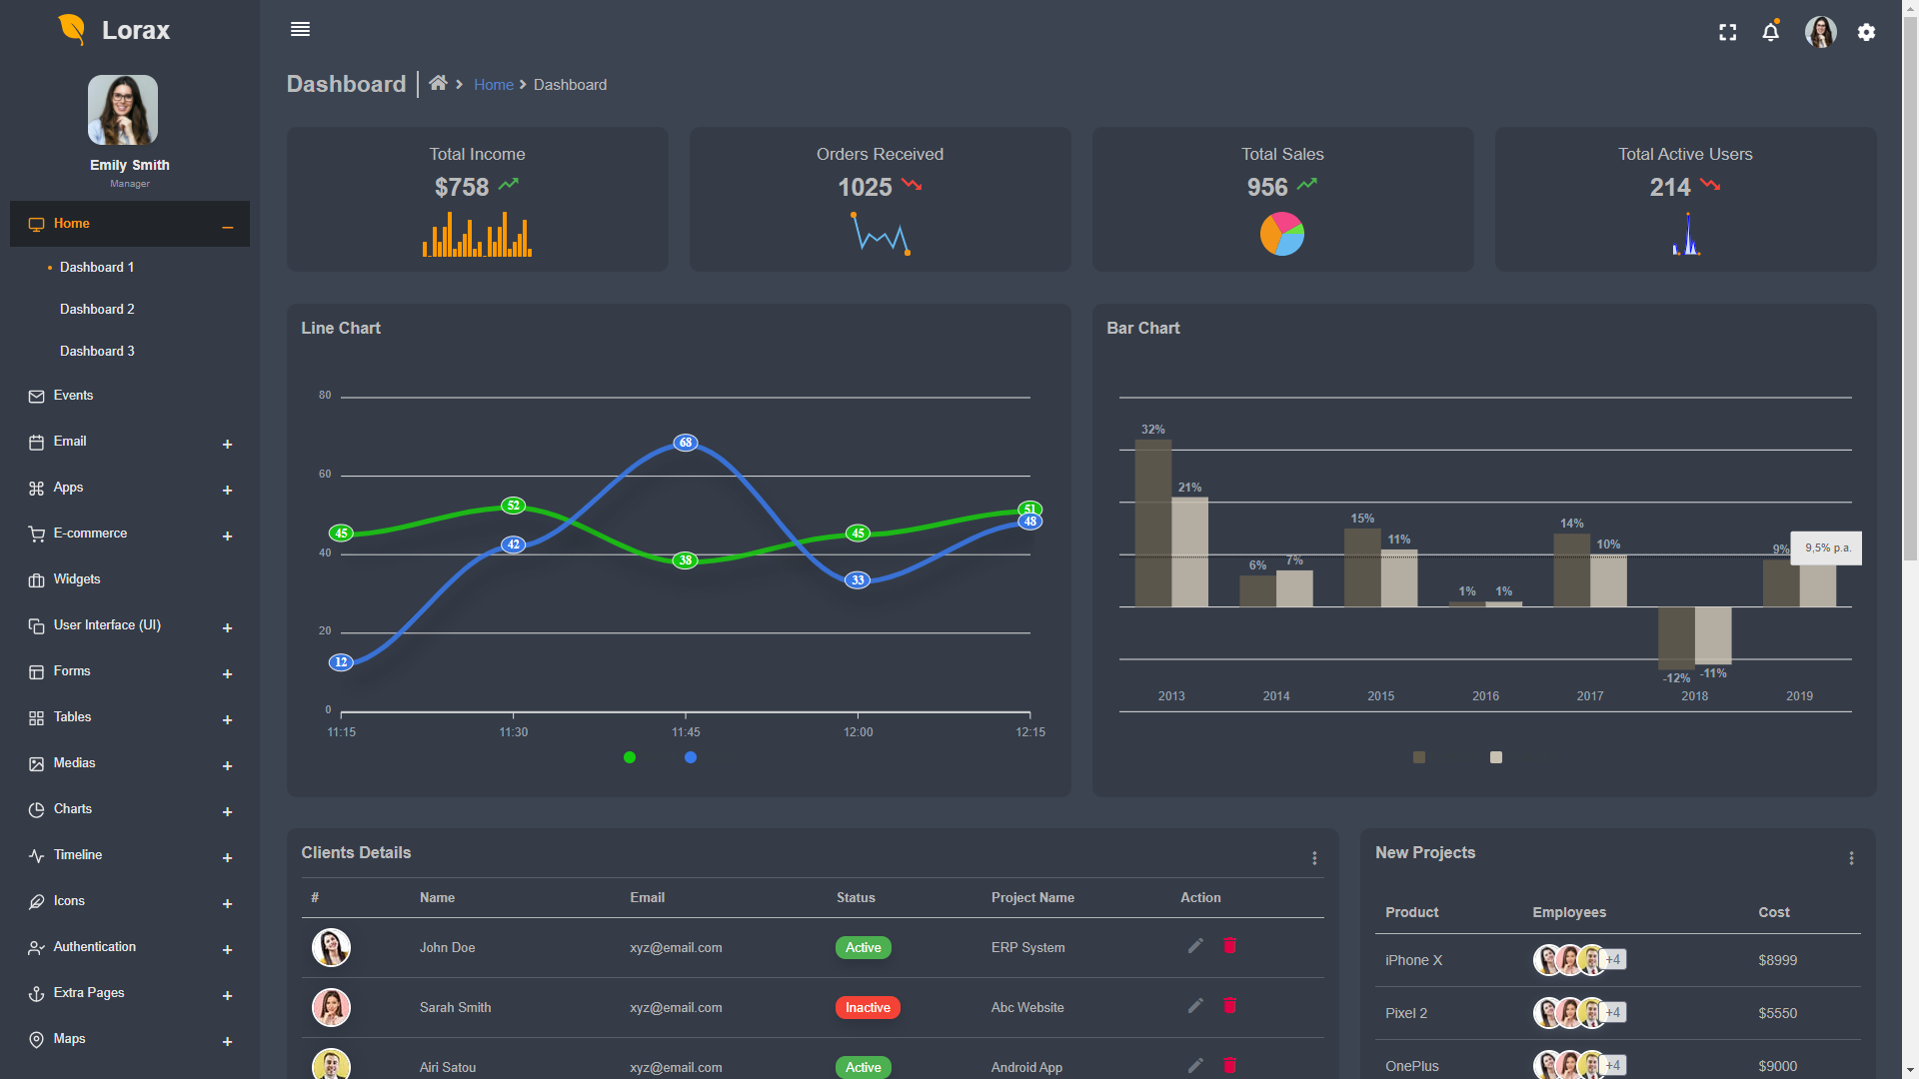This screenshot has width=1919, height=1079.
Task: Open the notifications bell
Action: [1770, 32]
